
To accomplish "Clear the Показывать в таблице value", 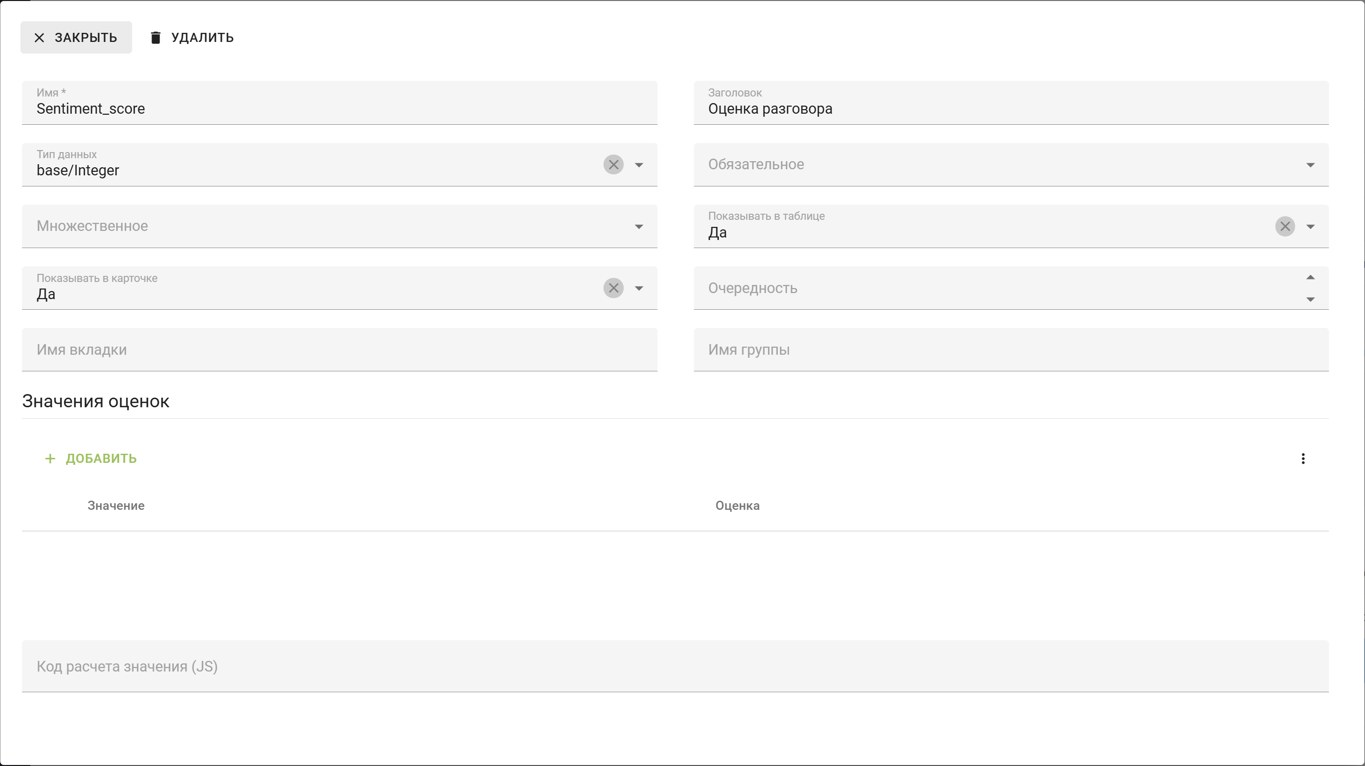I will 1285,227.
